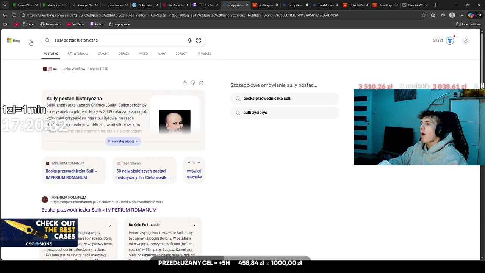Reload the Bing page
The width and height of the screenshot is (485, 273).
tap(14, 15)
